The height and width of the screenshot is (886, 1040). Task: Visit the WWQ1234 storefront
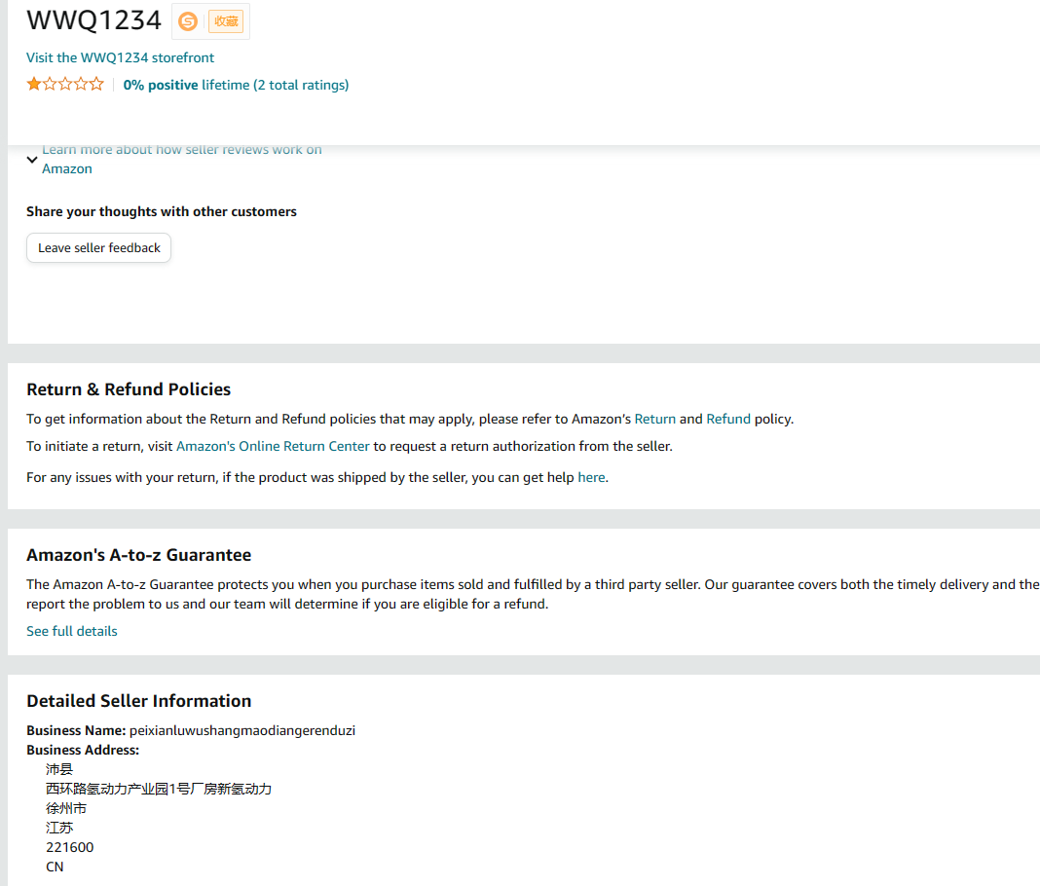[x=120, y=57]
